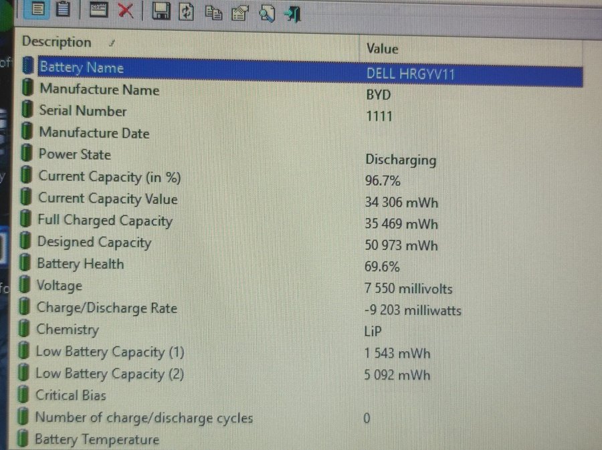Click the Exit door icon

click(x=292, y=13)
